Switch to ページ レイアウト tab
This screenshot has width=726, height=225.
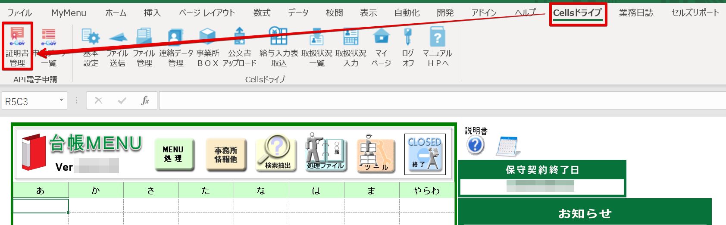click(x=207, y=13)
